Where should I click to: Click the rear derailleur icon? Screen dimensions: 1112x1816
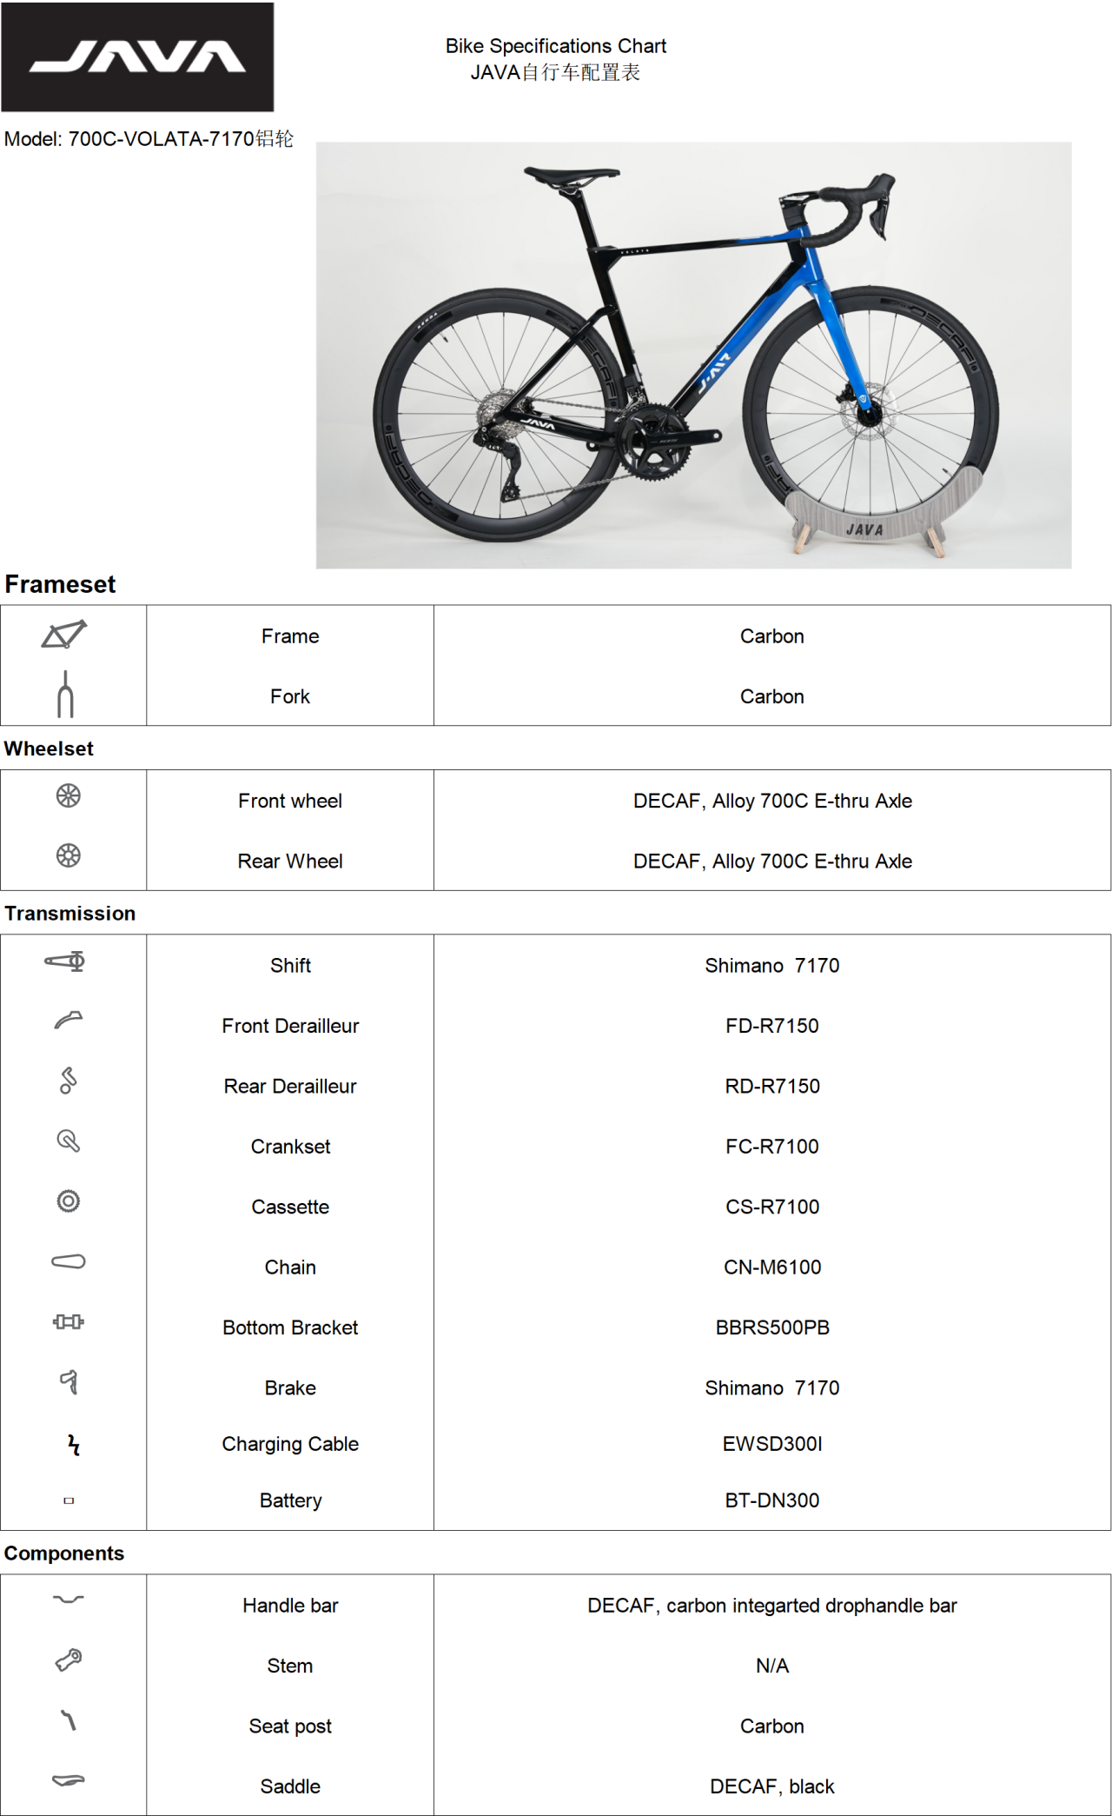[68, 1081]
